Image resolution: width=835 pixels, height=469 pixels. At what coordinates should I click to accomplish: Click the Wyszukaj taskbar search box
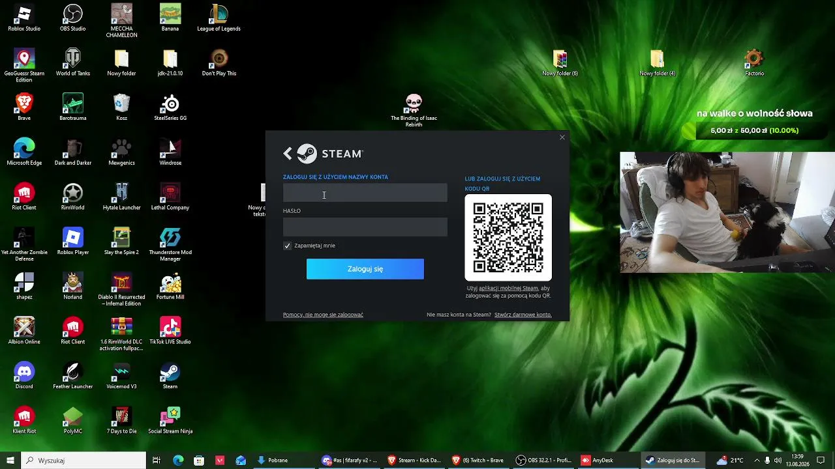(83, 461)
